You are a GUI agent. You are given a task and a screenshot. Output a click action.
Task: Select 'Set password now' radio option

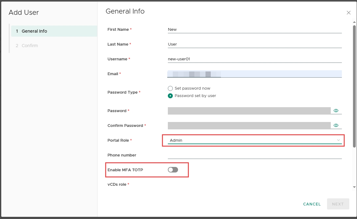tap(170, 88)
